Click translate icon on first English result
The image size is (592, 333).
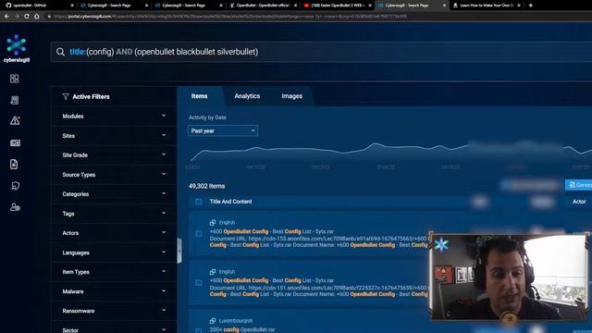point(213,223)
